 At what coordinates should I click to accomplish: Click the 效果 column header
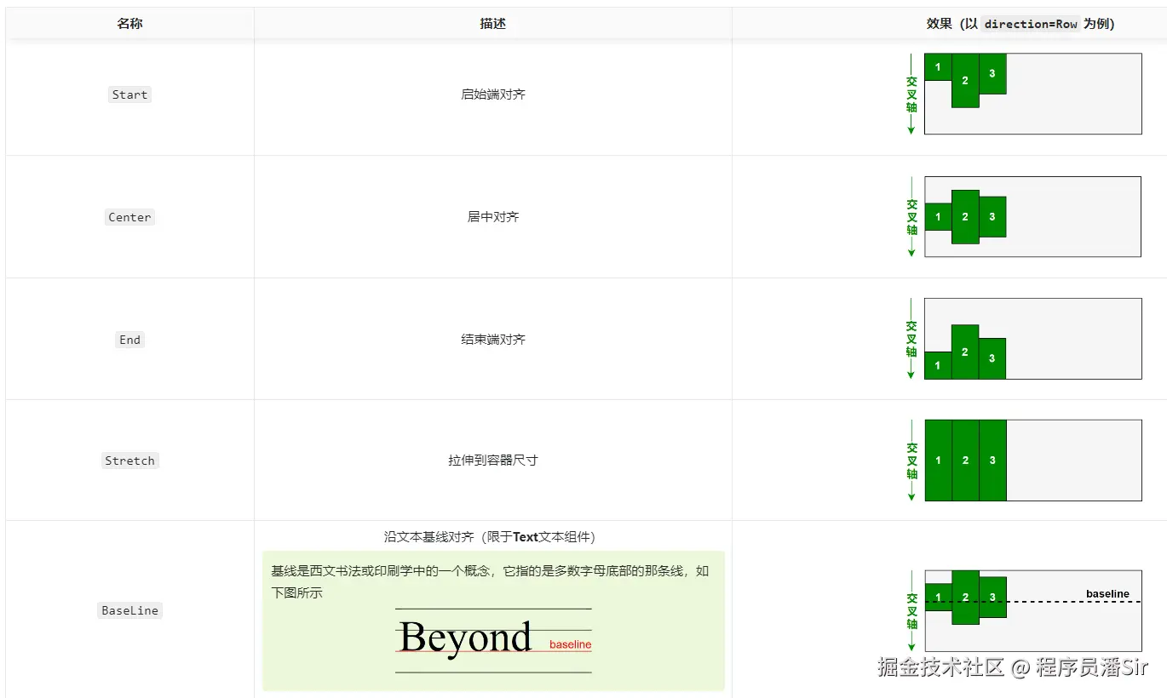(939, 24)
